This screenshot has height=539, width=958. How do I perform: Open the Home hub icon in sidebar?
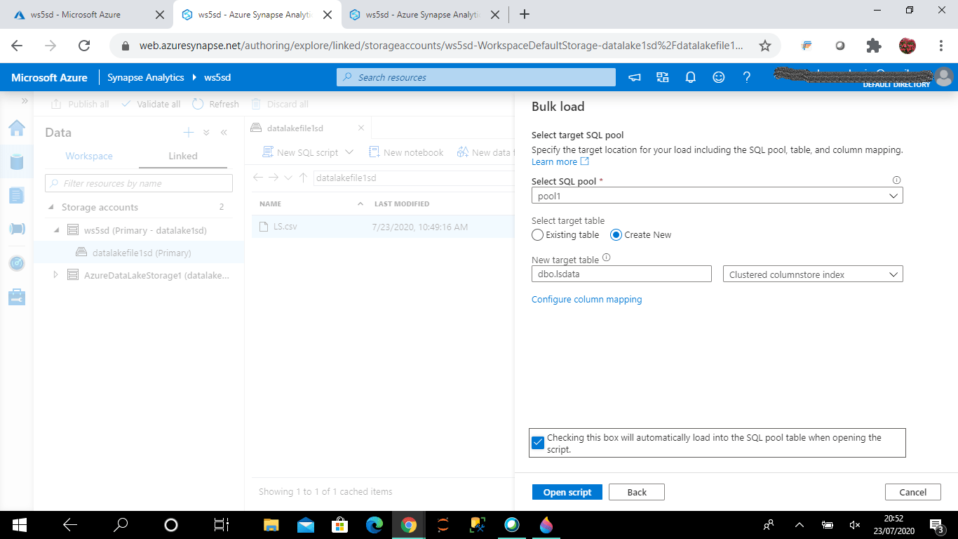click(17, 128)
